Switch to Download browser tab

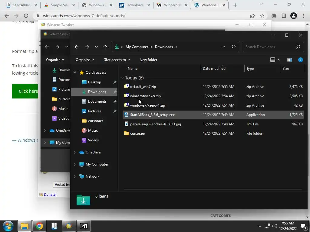135,5
